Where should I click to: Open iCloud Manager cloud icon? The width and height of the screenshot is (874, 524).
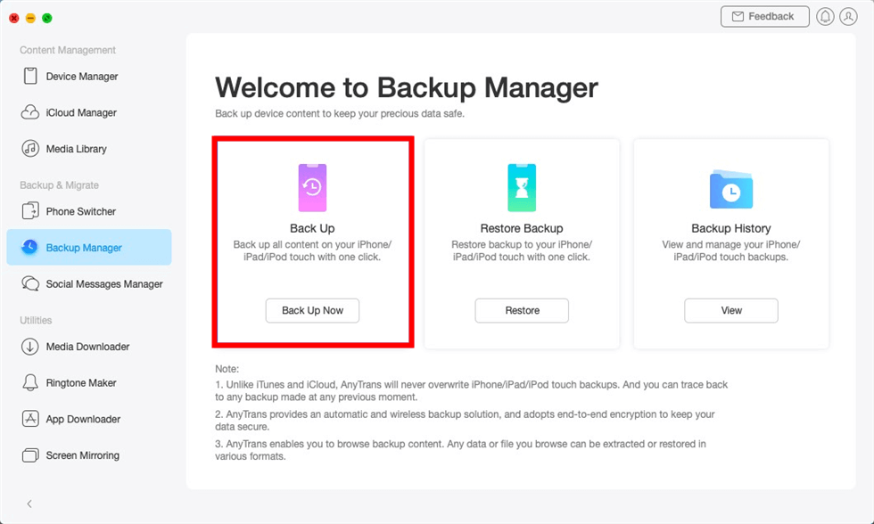point(30,113)
